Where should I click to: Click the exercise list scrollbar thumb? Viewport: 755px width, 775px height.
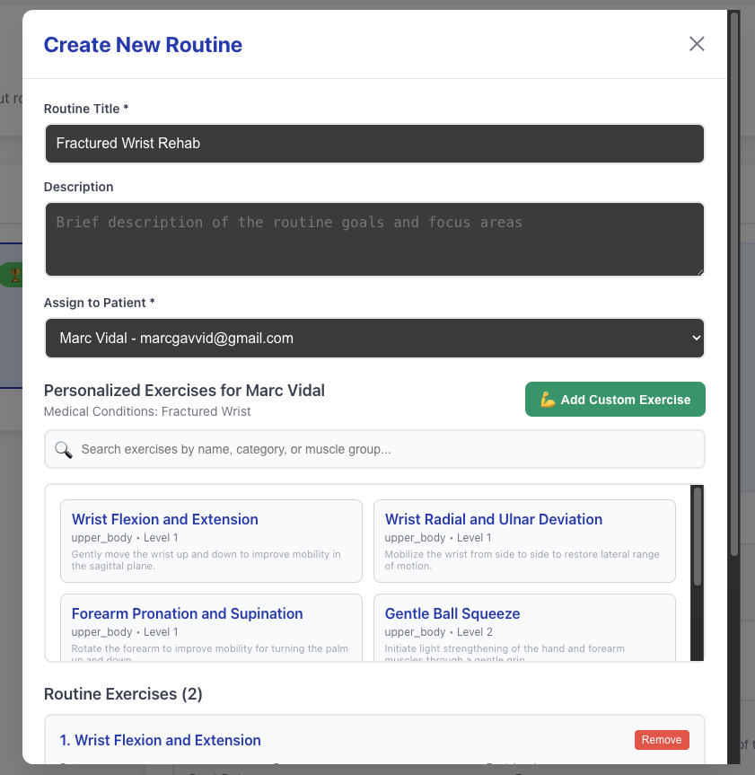698,536
